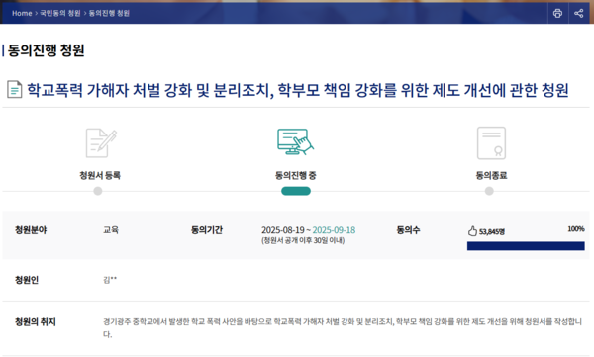
Task: Click the 동의진행 청원 page heading
Action: point(46,50)
